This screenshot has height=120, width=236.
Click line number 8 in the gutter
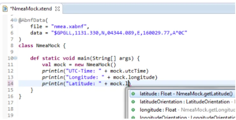click(x=12, y=45)
